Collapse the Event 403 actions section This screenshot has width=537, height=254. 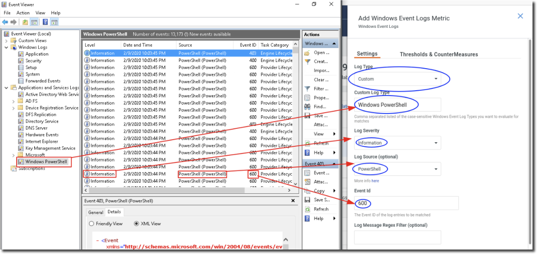pos(335,164)
